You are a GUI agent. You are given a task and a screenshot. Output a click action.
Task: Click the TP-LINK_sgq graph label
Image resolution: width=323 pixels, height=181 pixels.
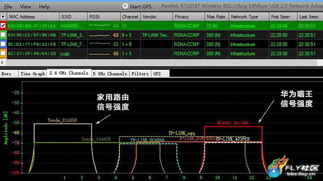click(182, 133)
